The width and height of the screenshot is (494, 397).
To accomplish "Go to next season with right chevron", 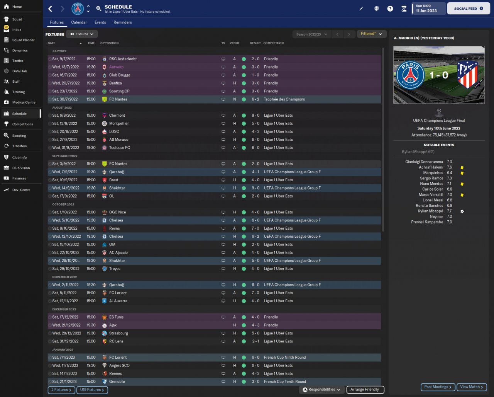I will point(349,34).
